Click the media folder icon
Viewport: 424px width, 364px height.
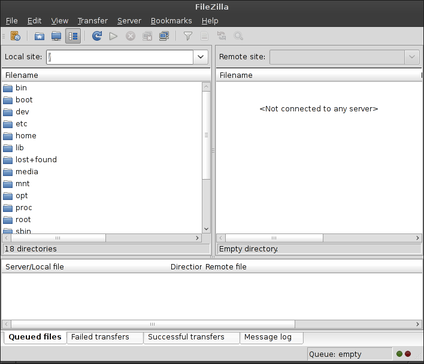(8, 172)
